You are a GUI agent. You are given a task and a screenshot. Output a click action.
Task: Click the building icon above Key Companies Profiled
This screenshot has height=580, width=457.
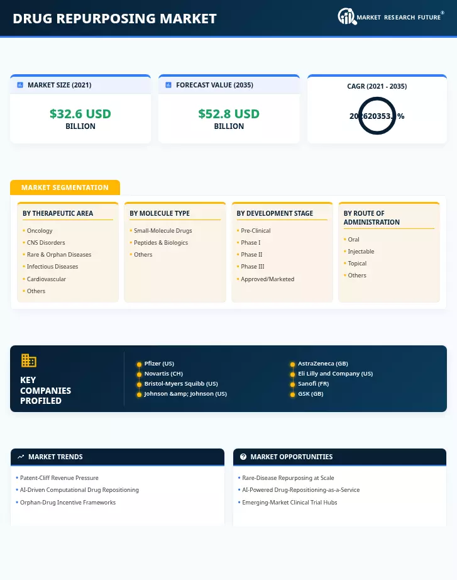pos(29,360)
